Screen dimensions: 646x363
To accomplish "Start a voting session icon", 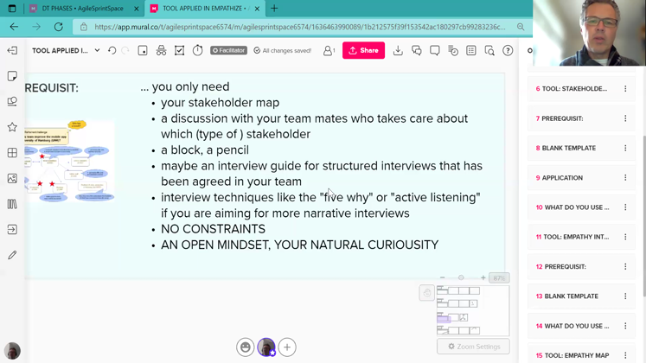I will 179,50.
